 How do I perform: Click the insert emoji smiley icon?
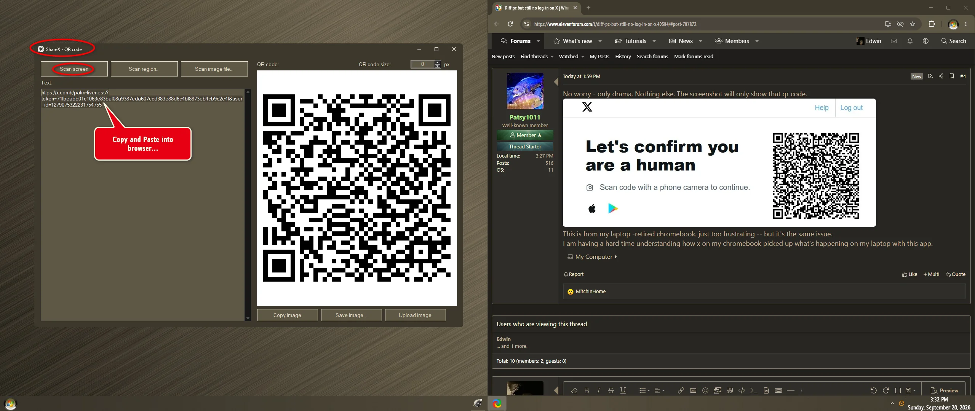coord(705,390)
